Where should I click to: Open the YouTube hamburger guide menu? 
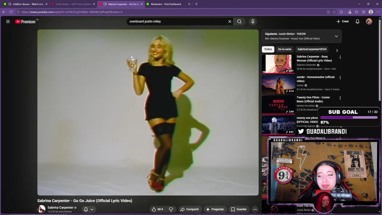(8, 21)
